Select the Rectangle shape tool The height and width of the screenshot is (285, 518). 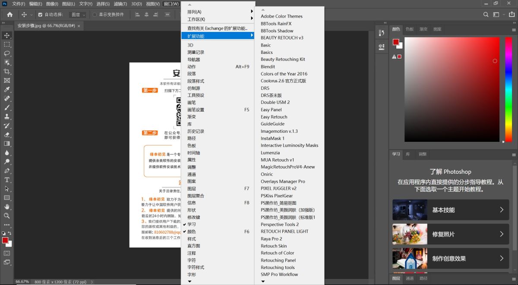point(7,197)
